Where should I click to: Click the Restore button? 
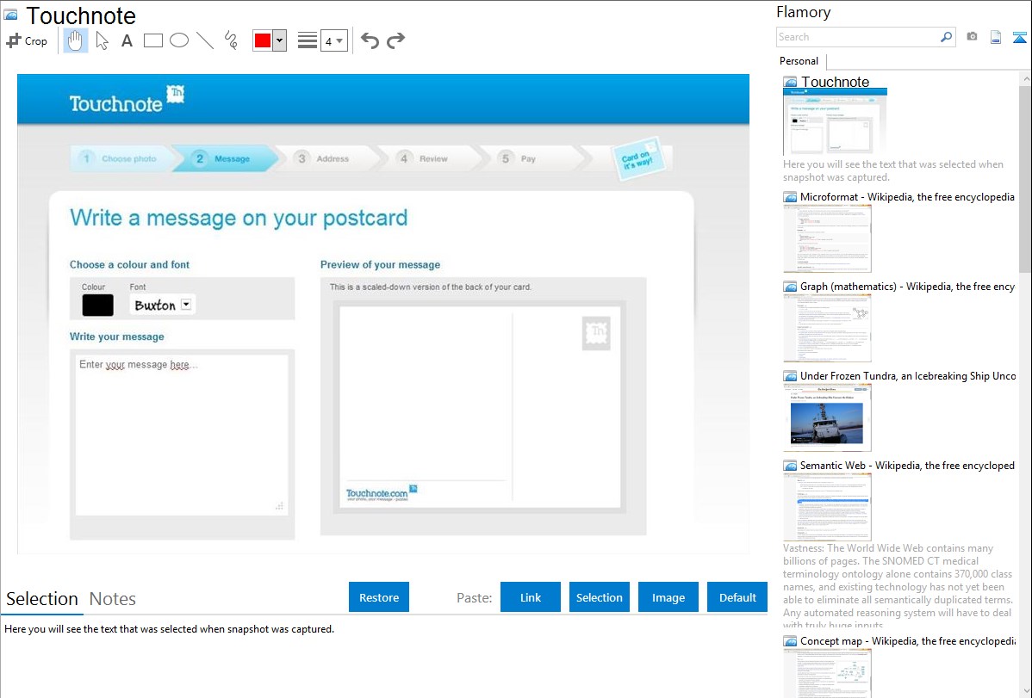coord(379,597)
